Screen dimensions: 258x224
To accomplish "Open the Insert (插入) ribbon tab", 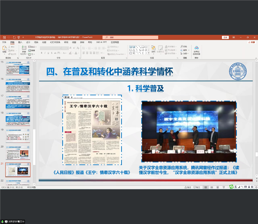I will 20,42.
